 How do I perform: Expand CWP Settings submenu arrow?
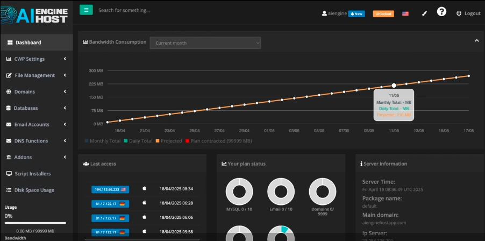(65, 59)
